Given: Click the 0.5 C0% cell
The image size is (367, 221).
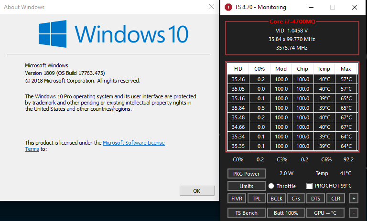Looking at the screenshot, I should coord(260,108).
